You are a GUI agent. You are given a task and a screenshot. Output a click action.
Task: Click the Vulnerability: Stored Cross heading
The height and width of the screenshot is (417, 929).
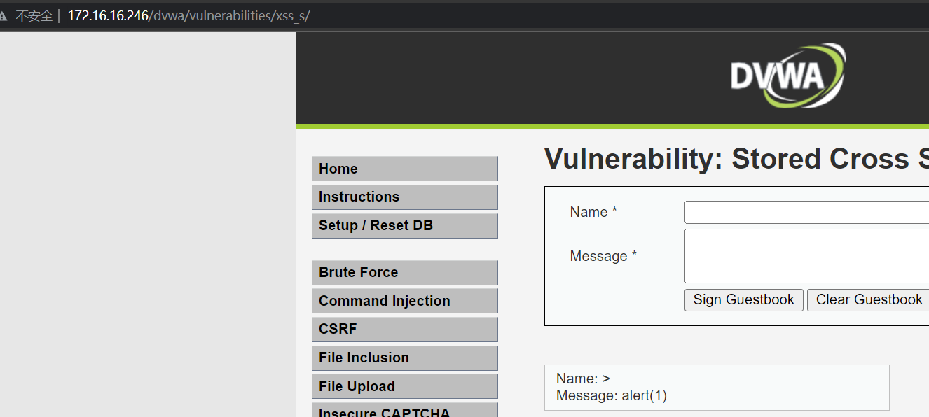[x=736, y=160]
